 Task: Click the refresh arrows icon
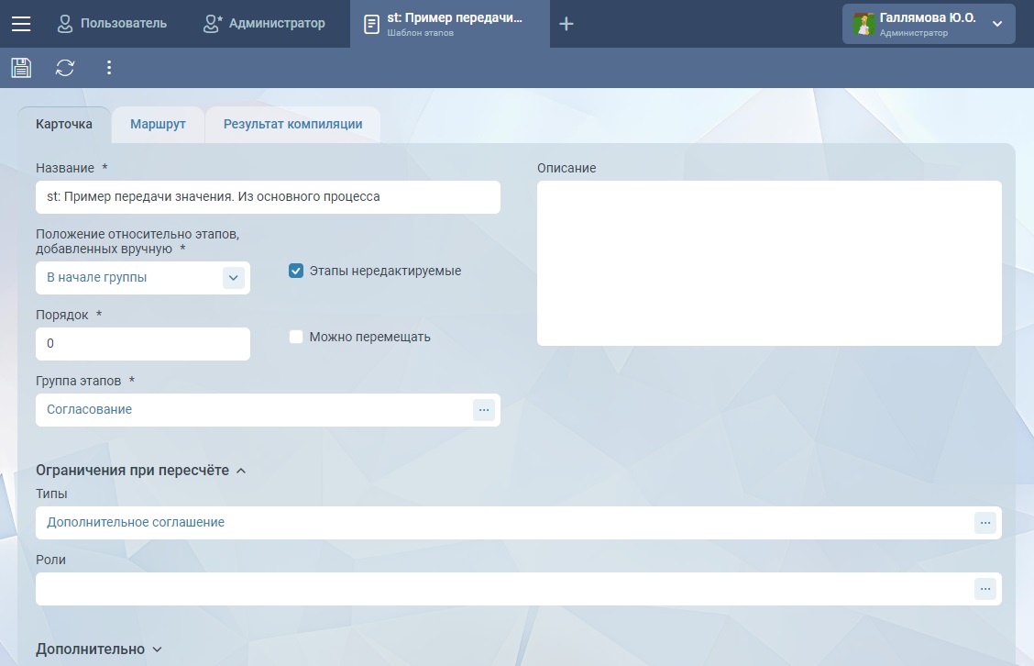65,67
